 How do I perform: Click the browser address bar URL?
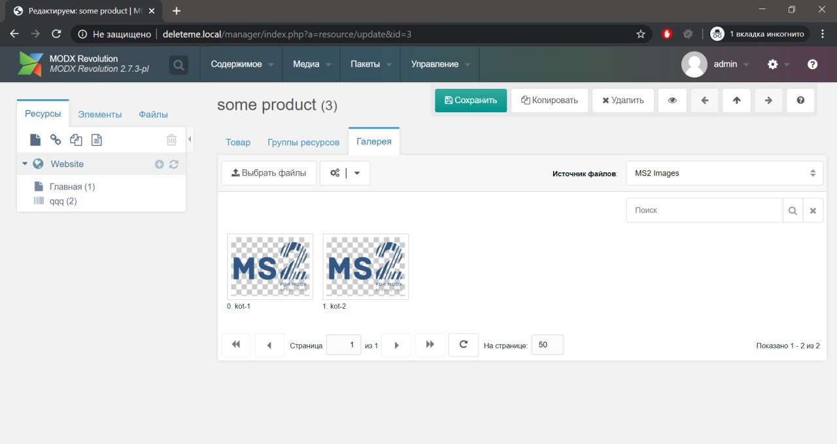tap(287, 34)
